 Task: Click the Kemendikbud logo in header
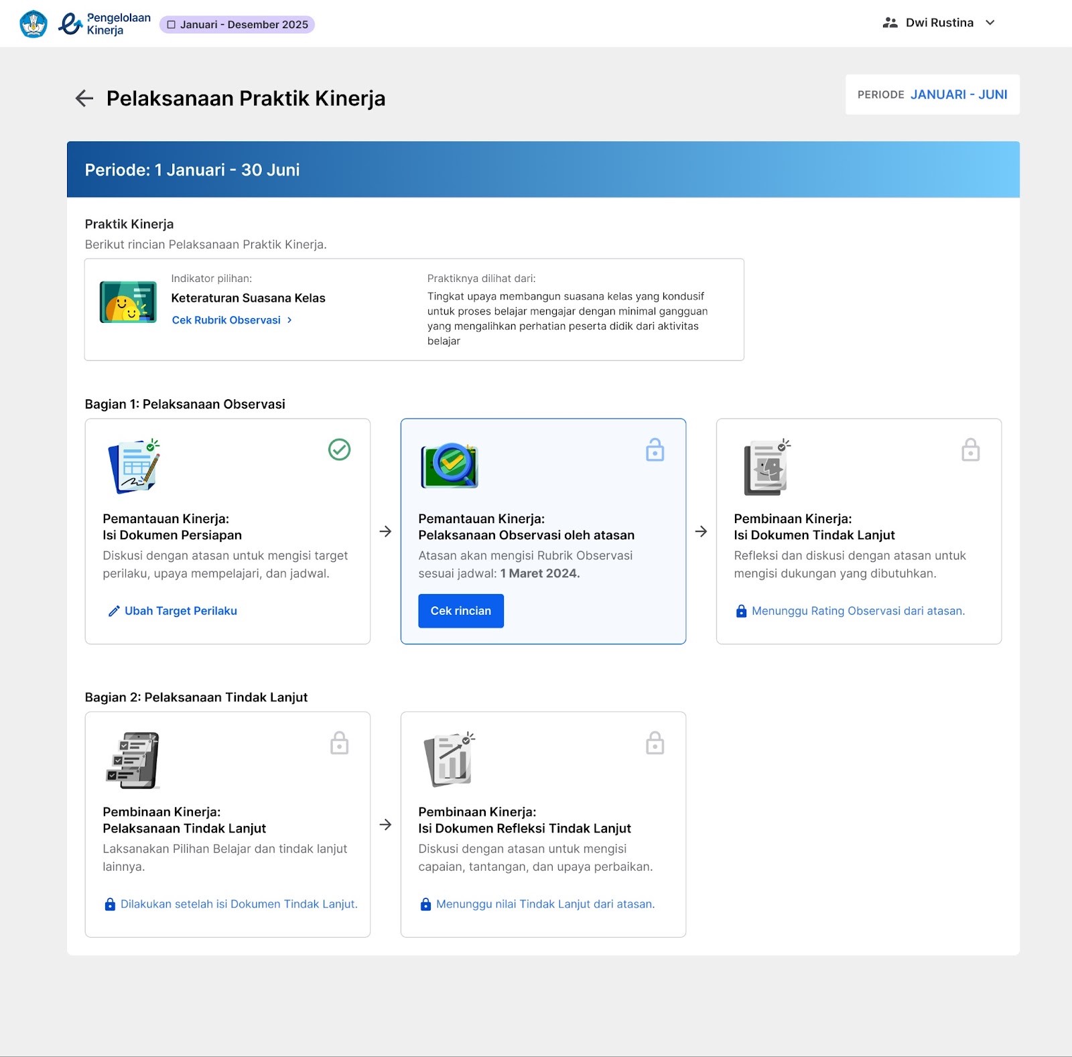pyautogui.click(x=33, y=24)
